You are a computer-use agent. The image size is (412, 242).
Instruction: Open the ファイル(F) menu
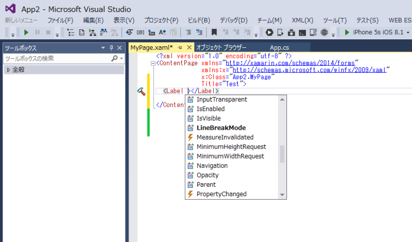point(60,20)
